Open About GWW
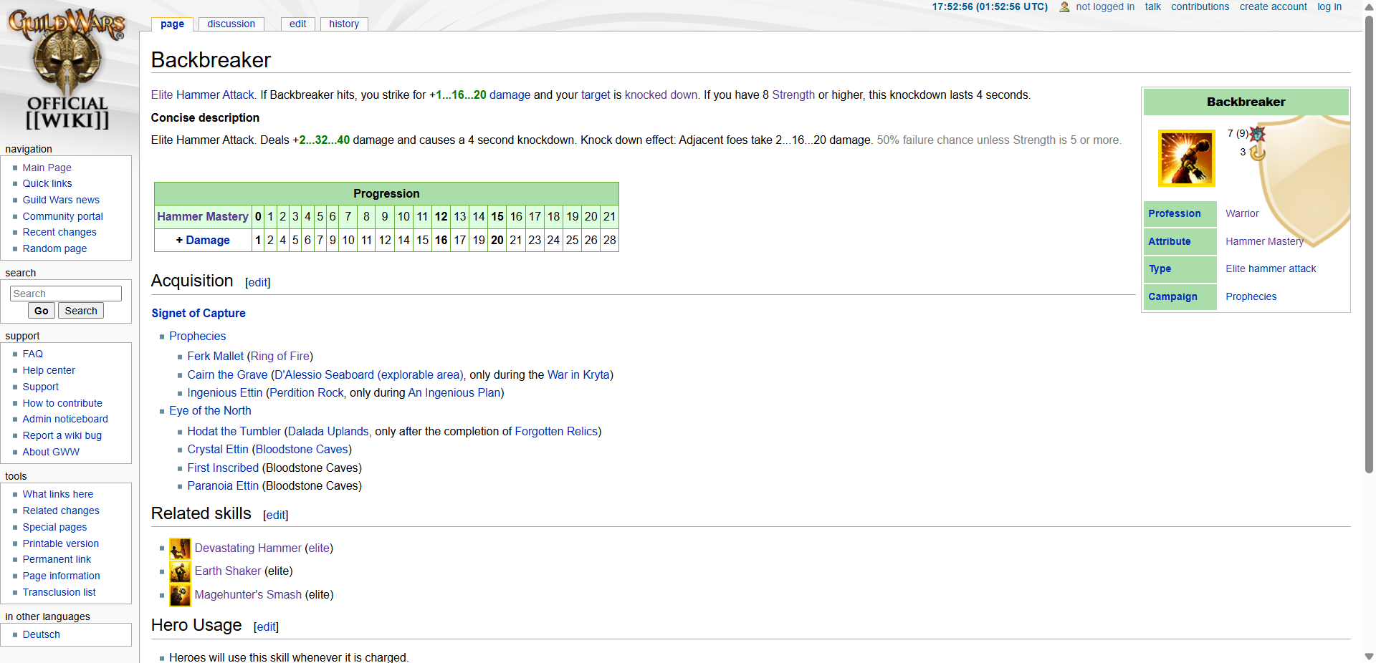1376x663 pixels. coord(51,452)
